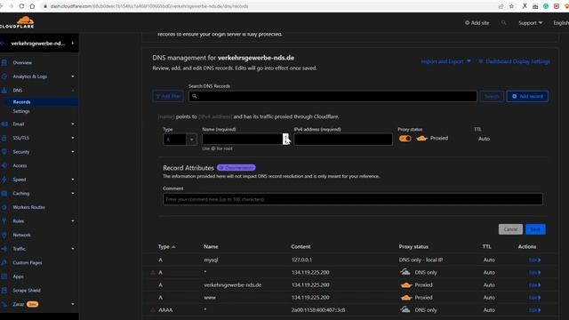Click the Caching sidebar icon

coord(4,194)
